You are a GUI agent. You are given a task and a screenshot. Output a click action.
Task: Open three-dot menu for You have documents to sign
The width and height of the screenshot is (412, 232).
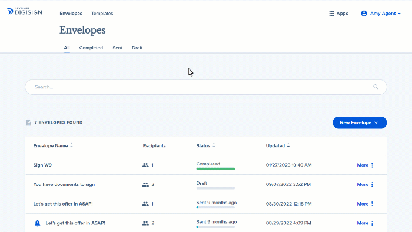[372, 184]
